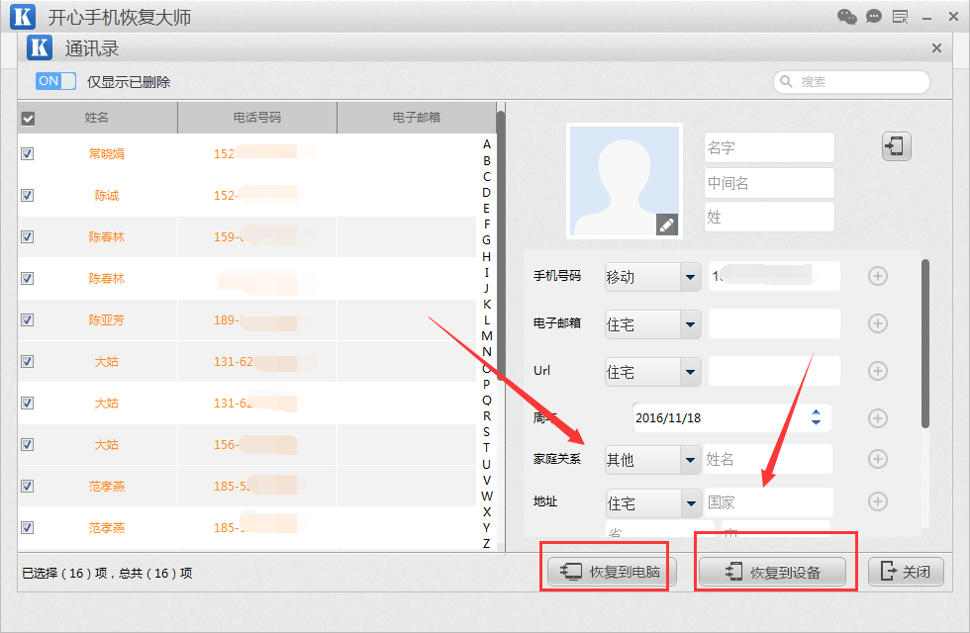Click the search magnifier icon
The height and width of the screenshot is (633, 970).
pyautogui.click(x=786, y=81)
